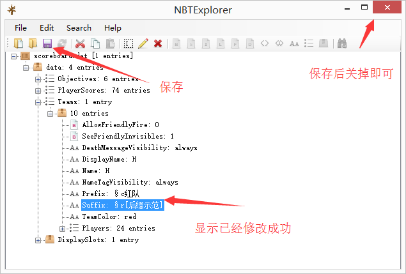Click the Paste icon in toolbar
406x274 pixels.
(110, 43)
